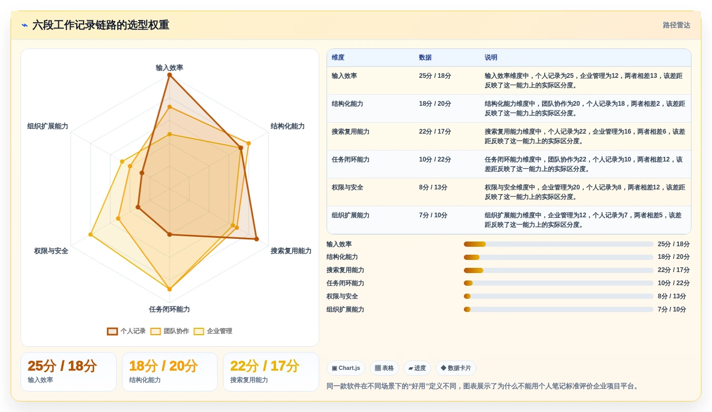Click the 输入效率 radar axis label

click(x=169, y=68)
